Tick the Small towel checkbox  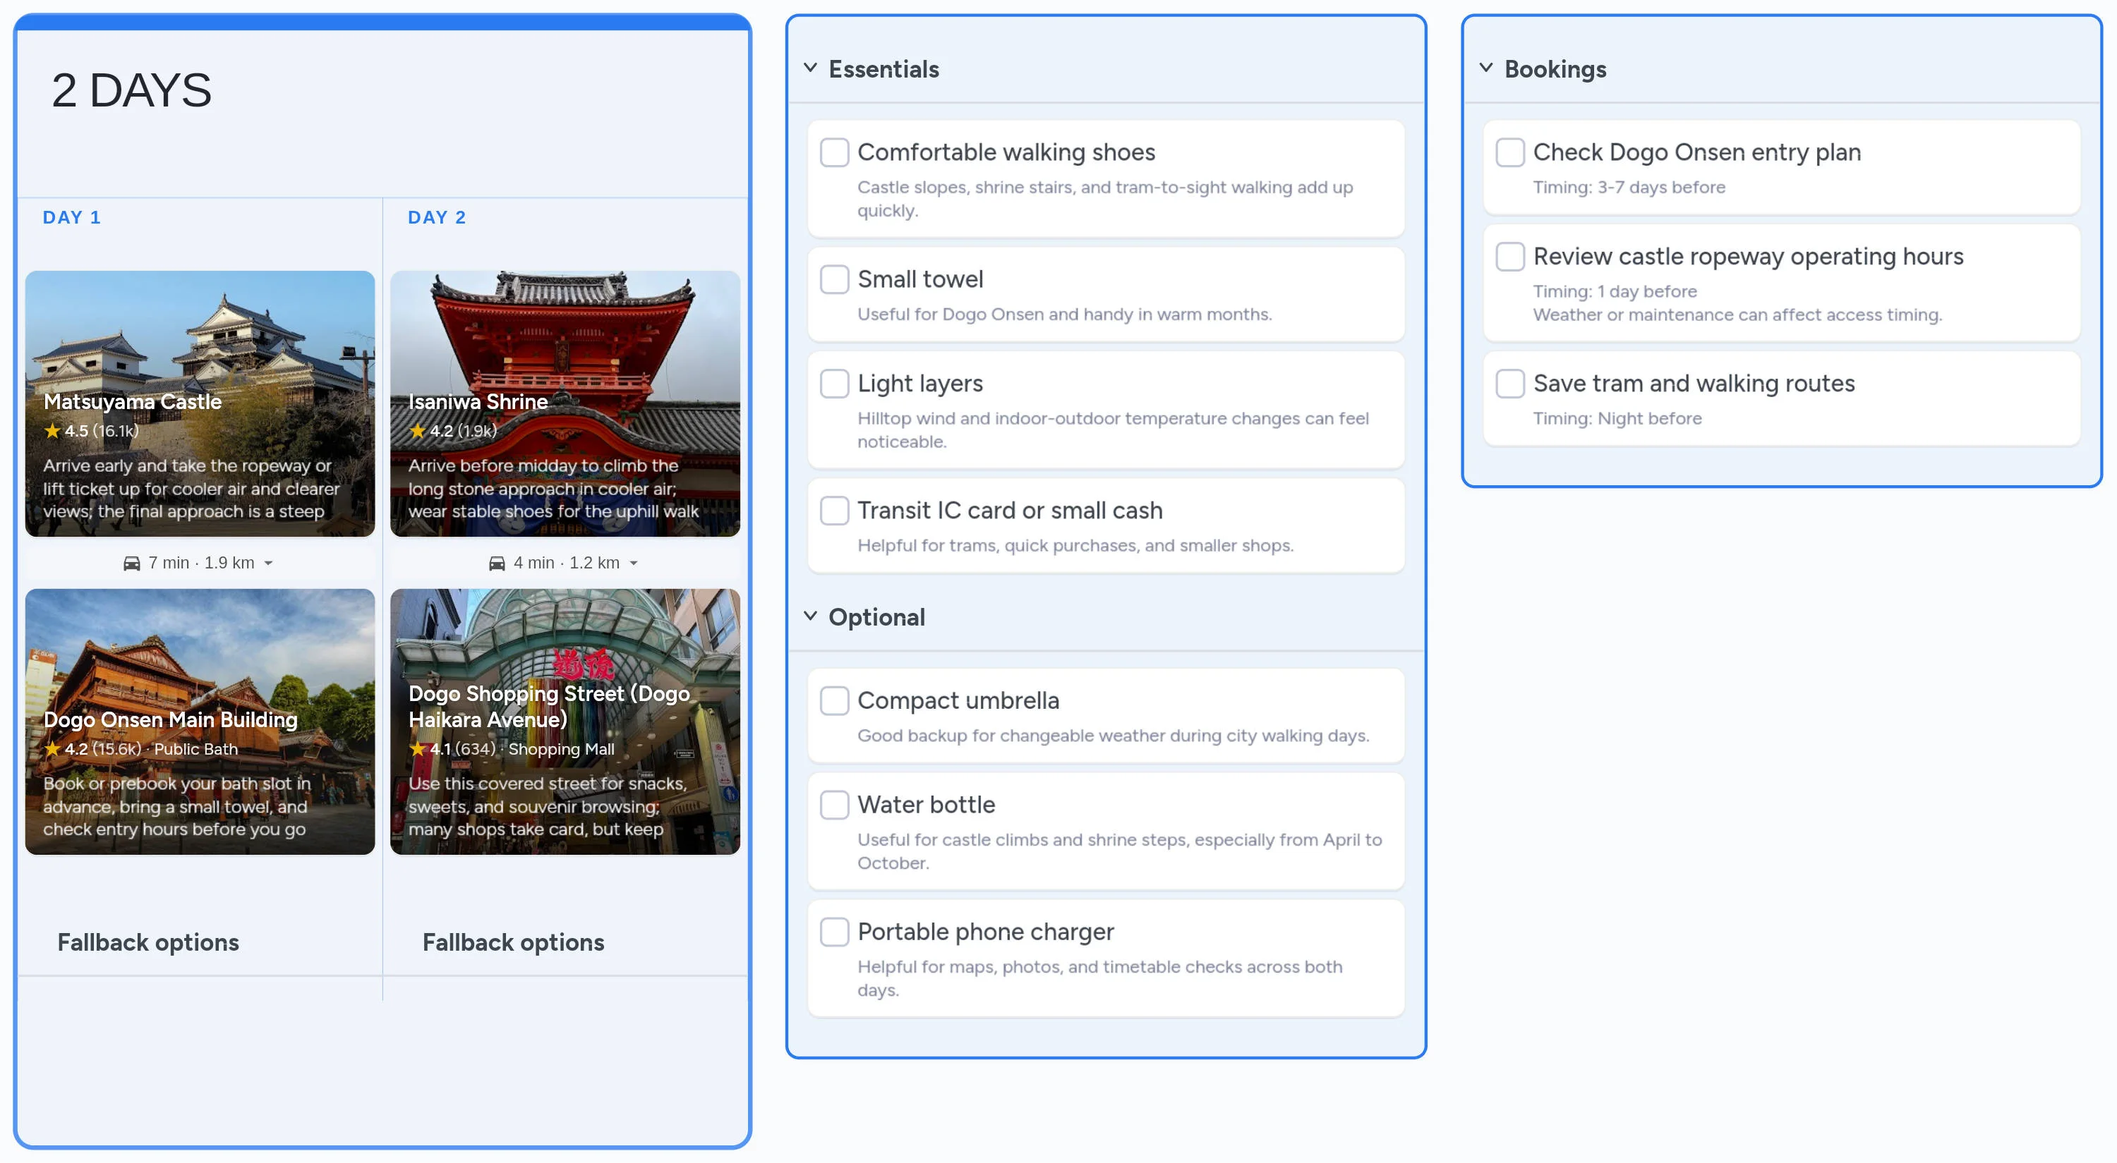(x=834, y=279)
